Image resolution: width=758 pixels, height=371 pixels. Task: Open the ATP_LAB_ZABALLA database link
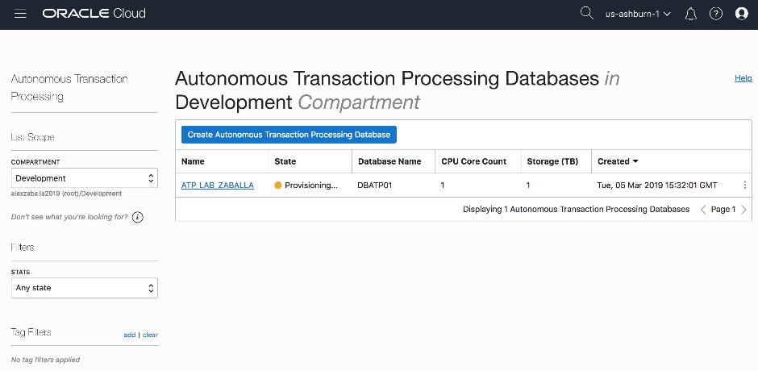(x=218, y=185)
